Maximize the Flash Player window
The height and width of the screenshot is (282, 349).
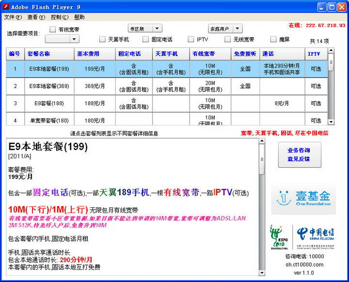pyautogui.click(x=332, y=7)
